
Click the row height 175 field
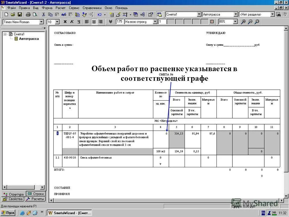pos(120,22)
